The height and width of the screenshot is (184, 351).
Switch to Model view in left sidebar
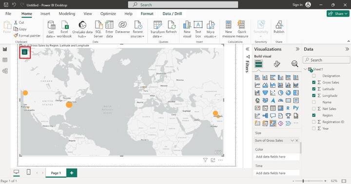(x=5, y=71)
